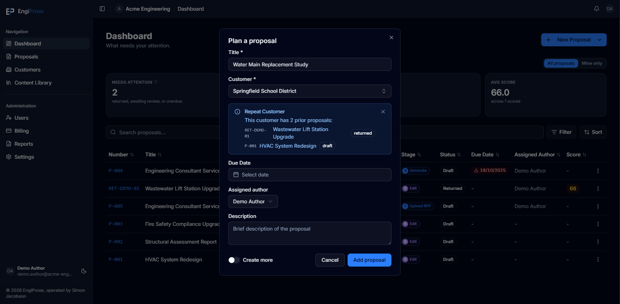Open Content Library navigation item
This screenshot has width=620, height=304.
tap(46, 83)
